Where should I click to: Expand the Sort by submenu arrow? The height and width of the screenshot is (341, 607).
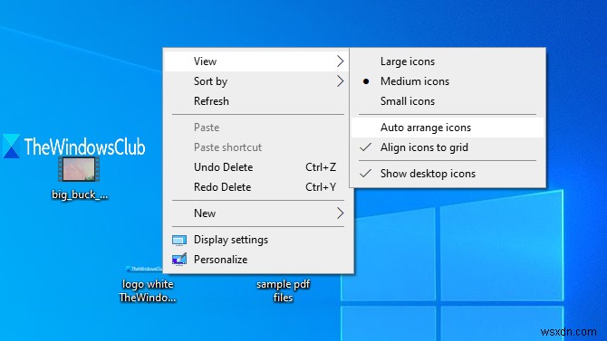(x=340, y=81)
